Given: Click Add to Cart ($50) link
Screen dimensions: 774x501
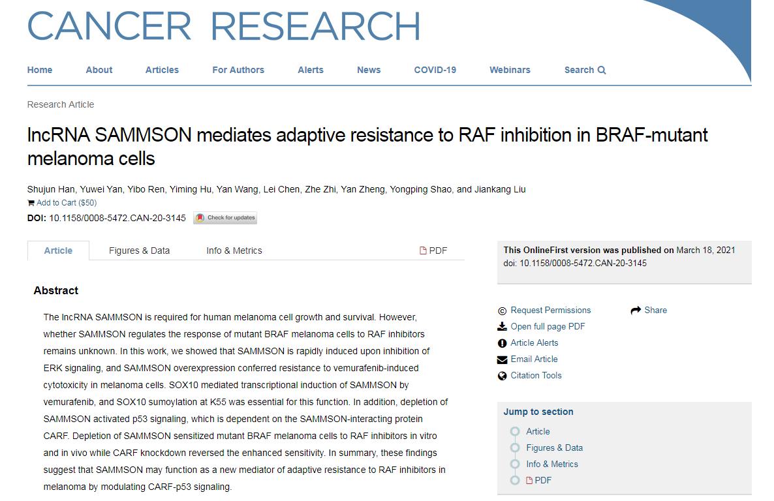Looking at the screenshot, I should click(x=67, y=203).
